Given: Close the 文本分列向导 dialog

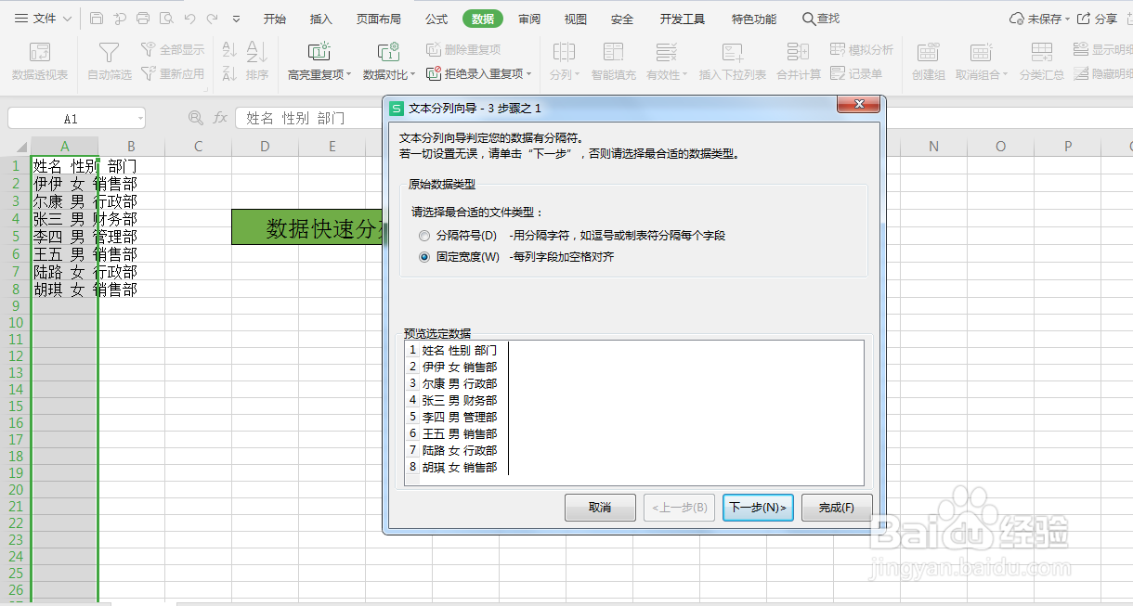Looking at the screenshot, I should click(x=858, y=104).
